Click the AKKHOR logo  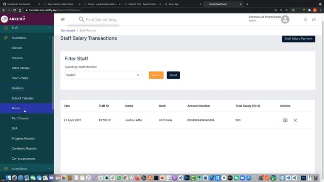pyautogui.click(x=13, y=19)
